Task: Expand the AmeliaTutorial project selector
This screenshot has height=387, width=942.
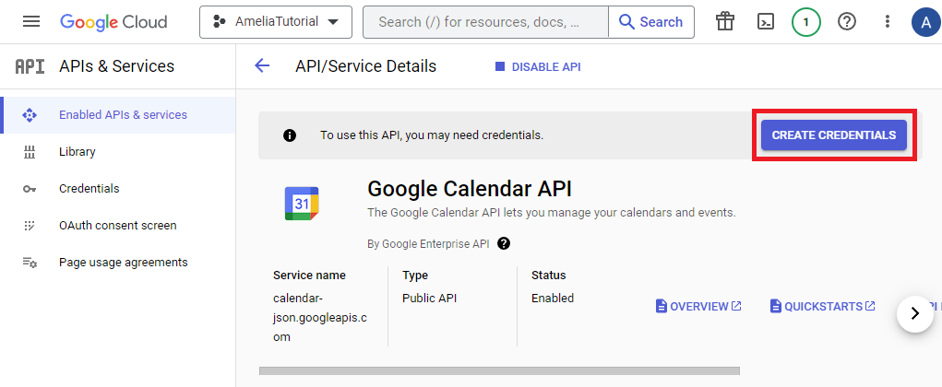Action: [x=275, y=22]
